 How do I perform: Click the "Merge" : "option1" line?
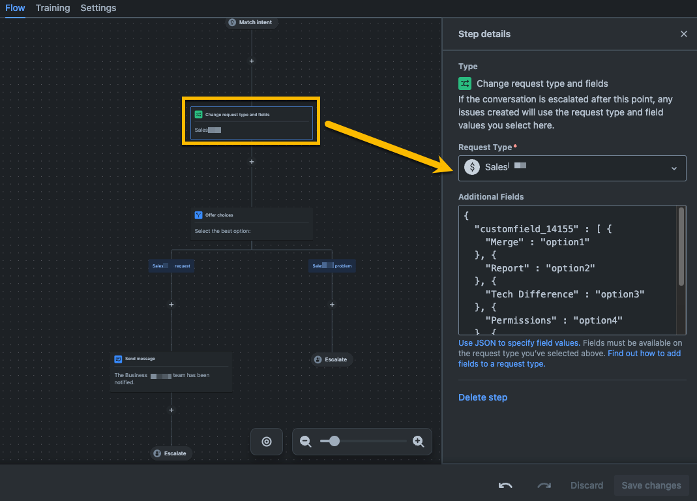[537, 242]
